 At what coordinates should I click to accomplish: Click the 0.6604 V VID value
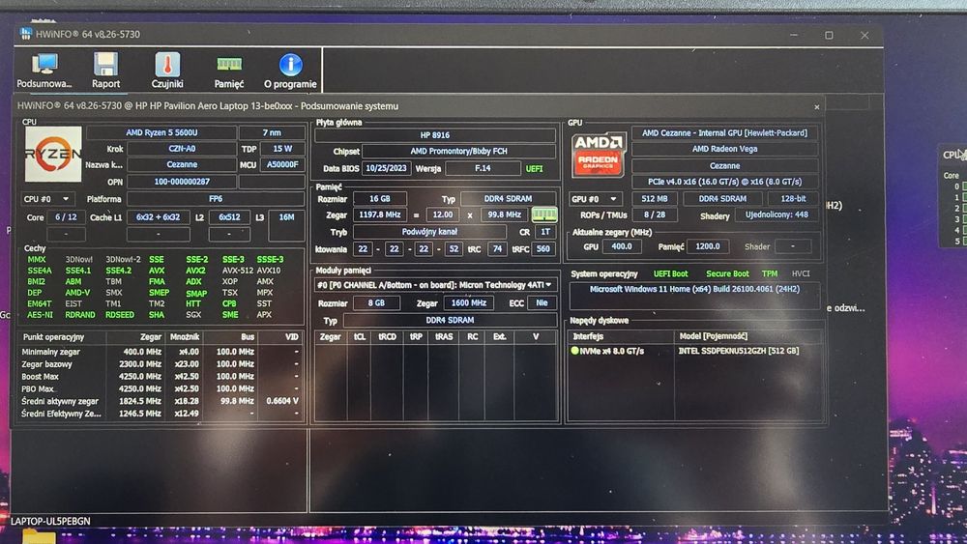(281, 401)
